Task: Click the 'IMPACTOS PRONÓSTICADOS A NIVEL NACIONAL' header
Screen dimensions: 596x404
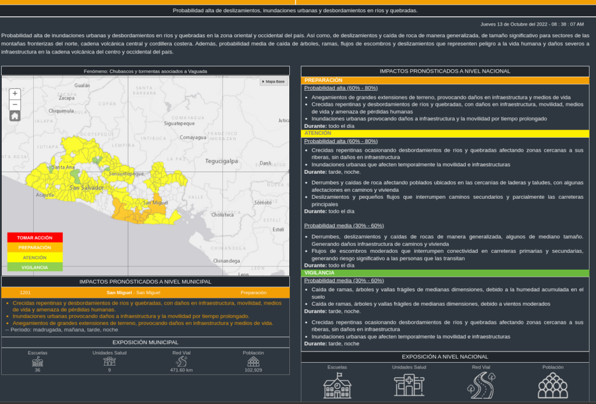Action: pyautogui.click(x=445, y=71)
